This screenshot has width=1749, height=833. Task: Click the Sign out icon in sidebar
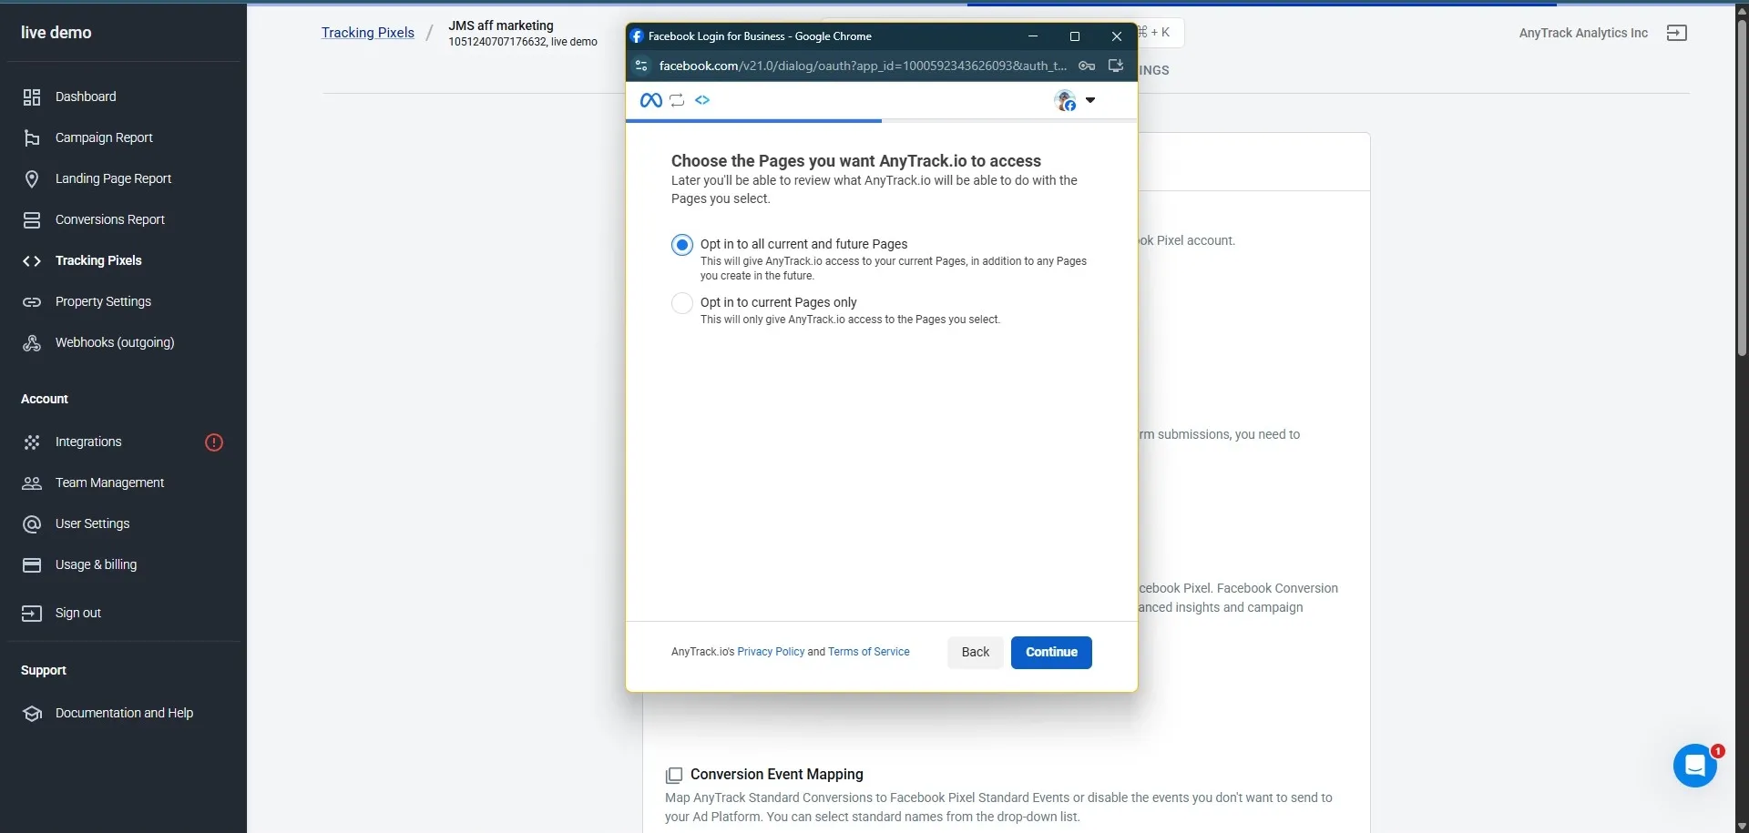pos(32,613)
